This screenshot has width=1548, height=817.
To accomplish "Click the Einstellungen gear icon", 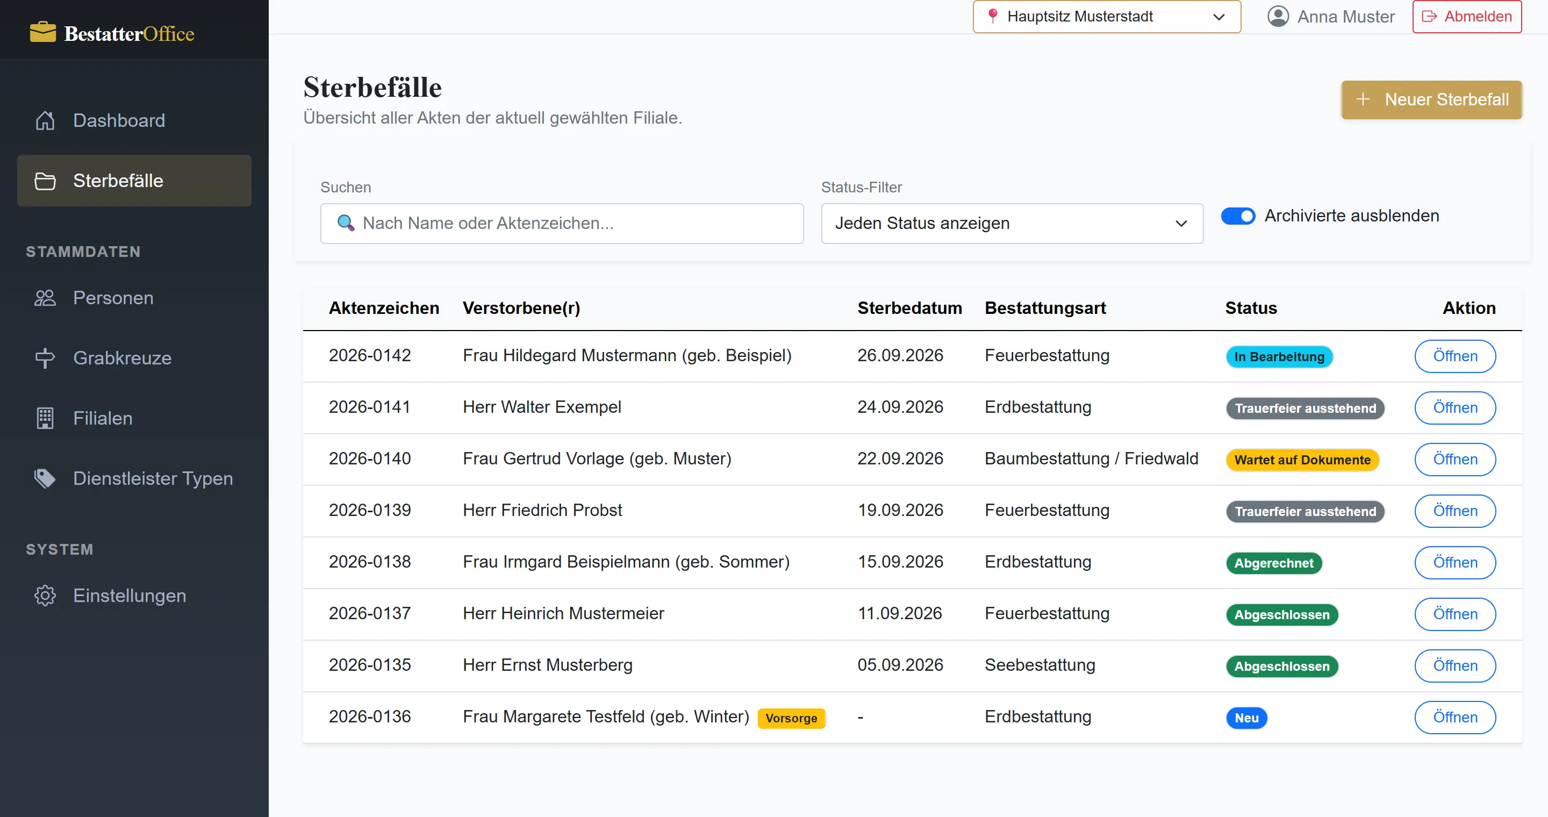I will tap(45, 596).
